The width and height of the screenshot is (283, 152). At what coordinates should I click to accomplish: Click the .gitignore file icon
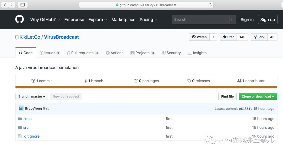(20, 136)
